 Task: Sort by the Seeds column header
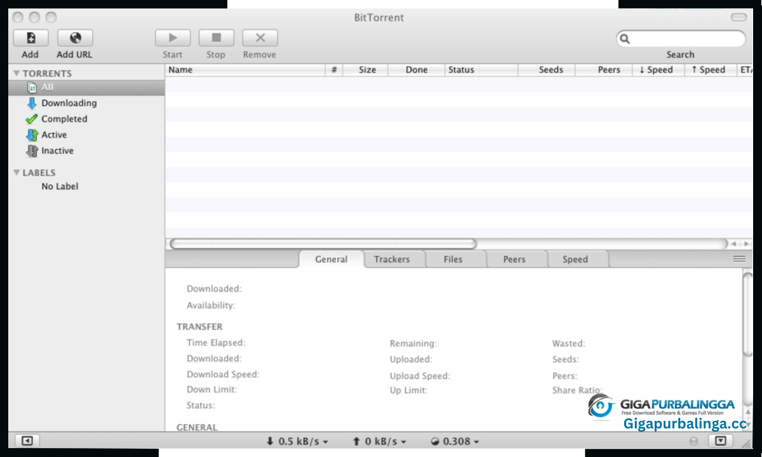click(x=547, y=70)
